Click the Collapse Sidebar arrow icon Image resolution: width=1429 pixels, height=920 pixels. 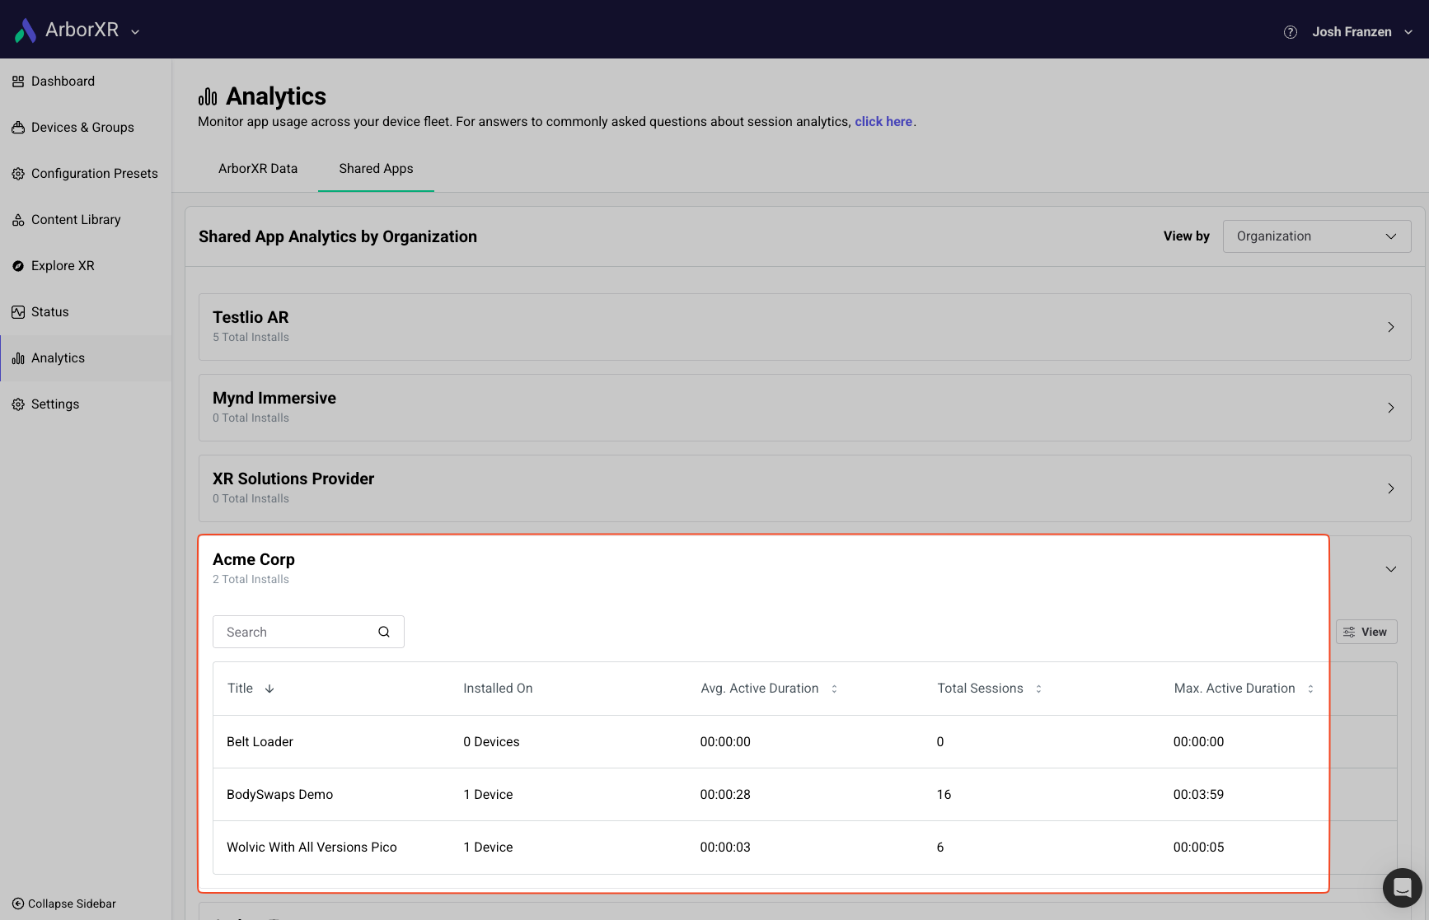[18, 904]
